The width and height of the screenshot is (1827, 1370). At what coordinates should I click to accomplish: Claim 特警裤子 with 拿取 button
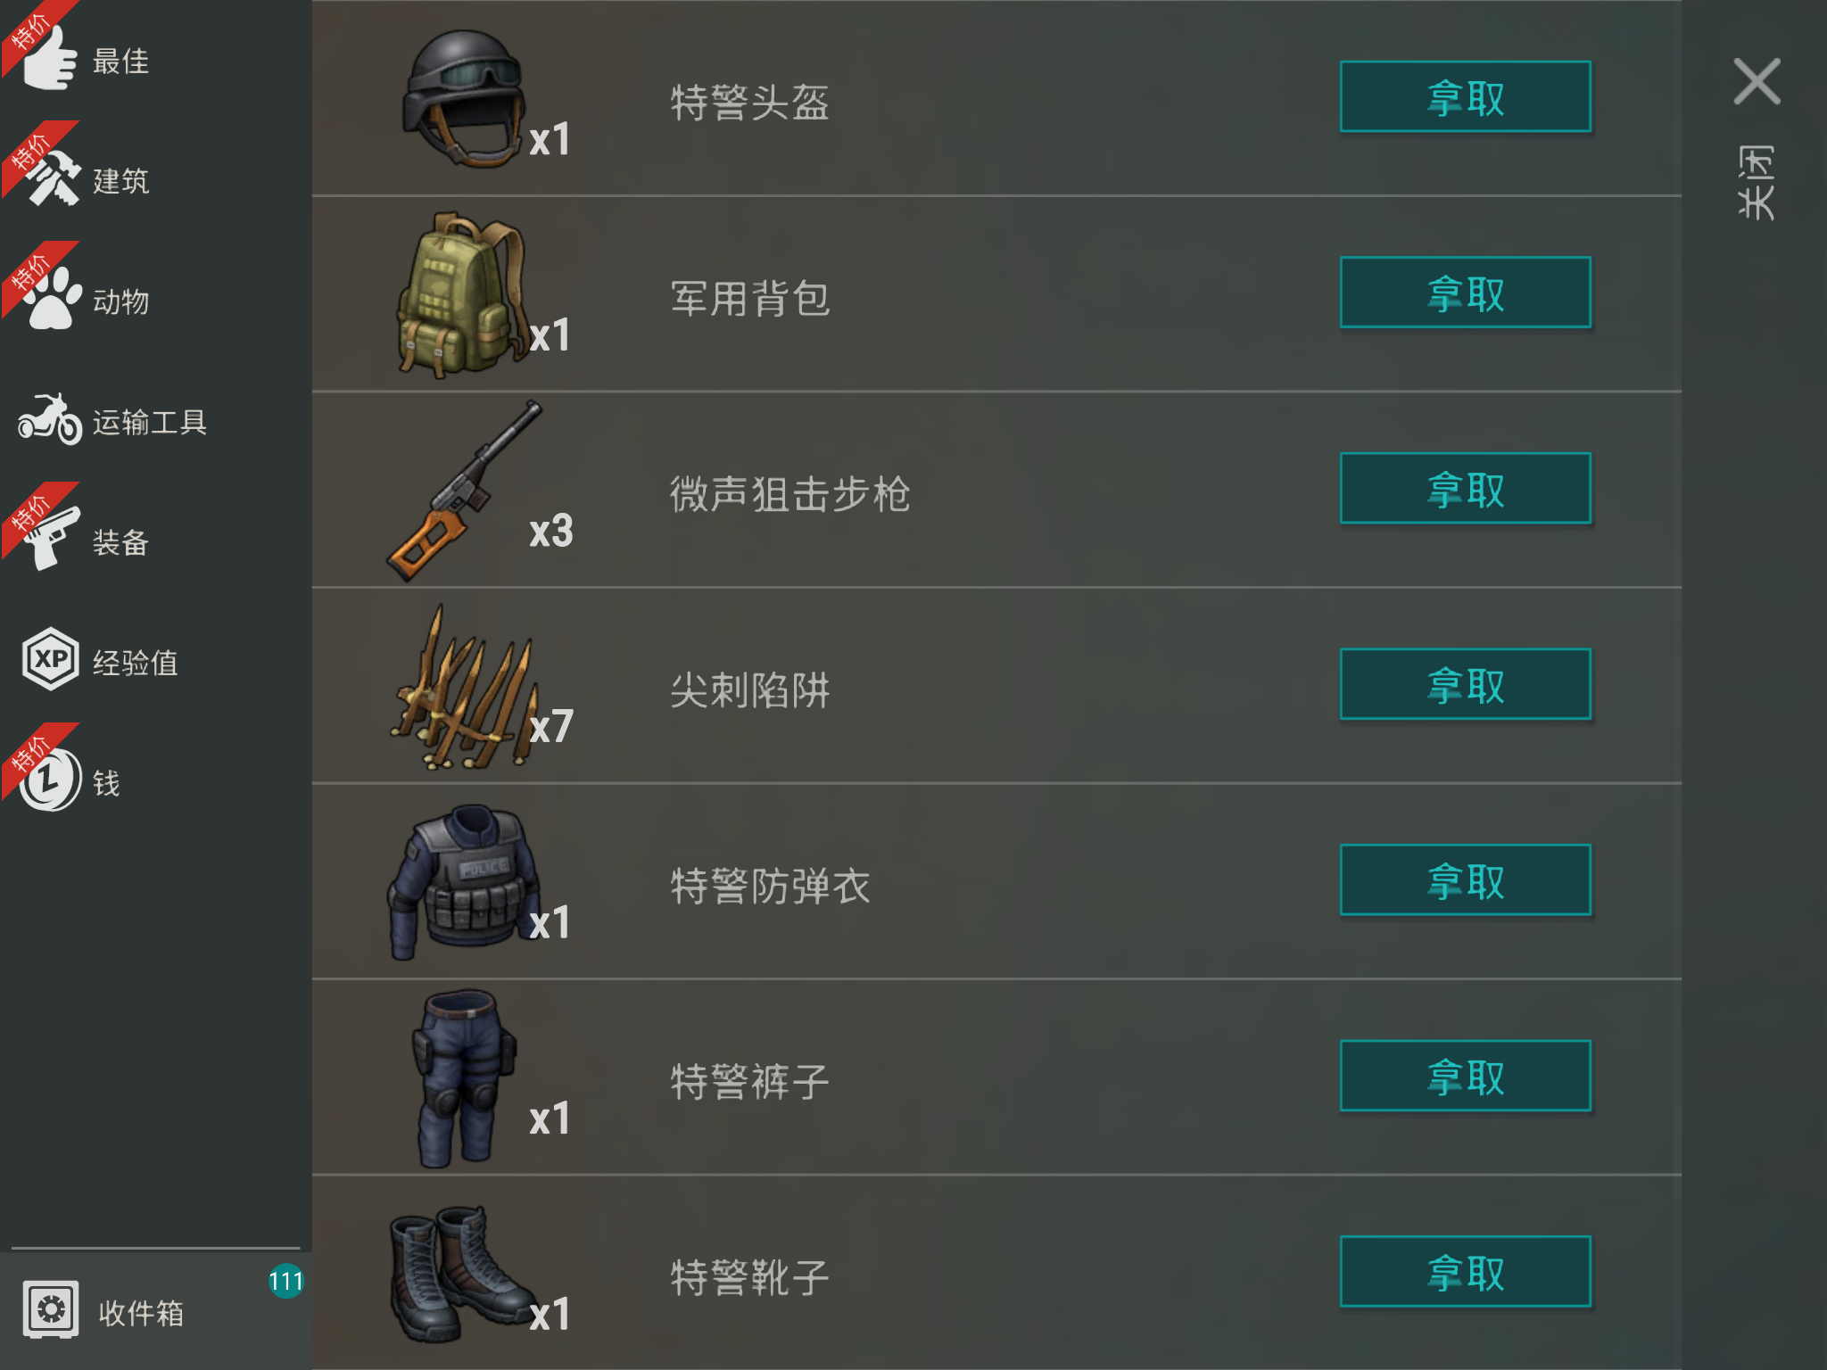click(1465, 1076)
